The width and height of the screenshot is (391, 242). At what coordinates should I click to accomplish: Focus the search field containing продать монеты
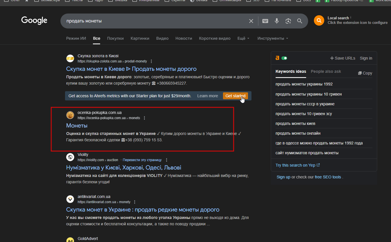(x=155, y=21)
